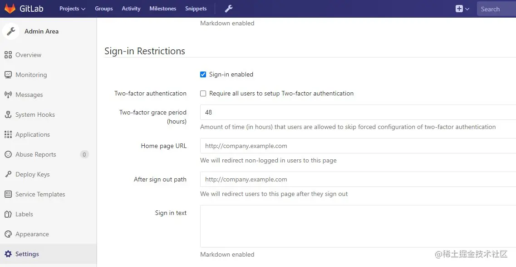The height and width of the screenshot is (267, 516).
Task: Click the Overview grid icon in sidebar
Action: point(8,55)
